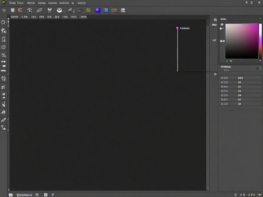Pick a shade in the magenta color field

click(242, 41)
